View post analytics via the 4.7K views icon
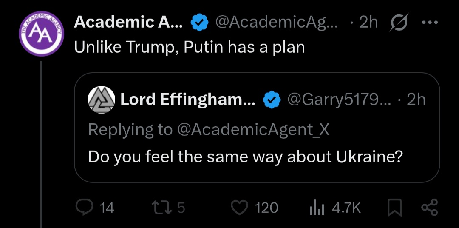Screen dimensions: 459x228 [x=317, y=208]
